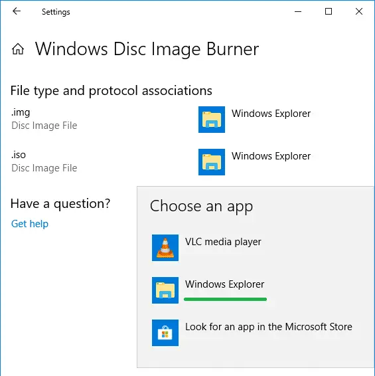Change the default app for .iso (Windows Explorer label)
375x376 pixels.
point(271,156)
